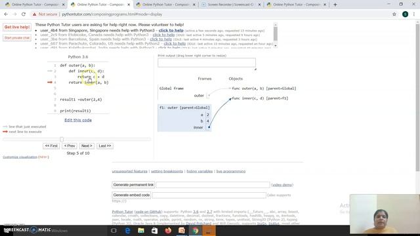Click code line 4 return inner(a, b)
This screenshot has height=236, width=420.
click(x=89, y=83)
